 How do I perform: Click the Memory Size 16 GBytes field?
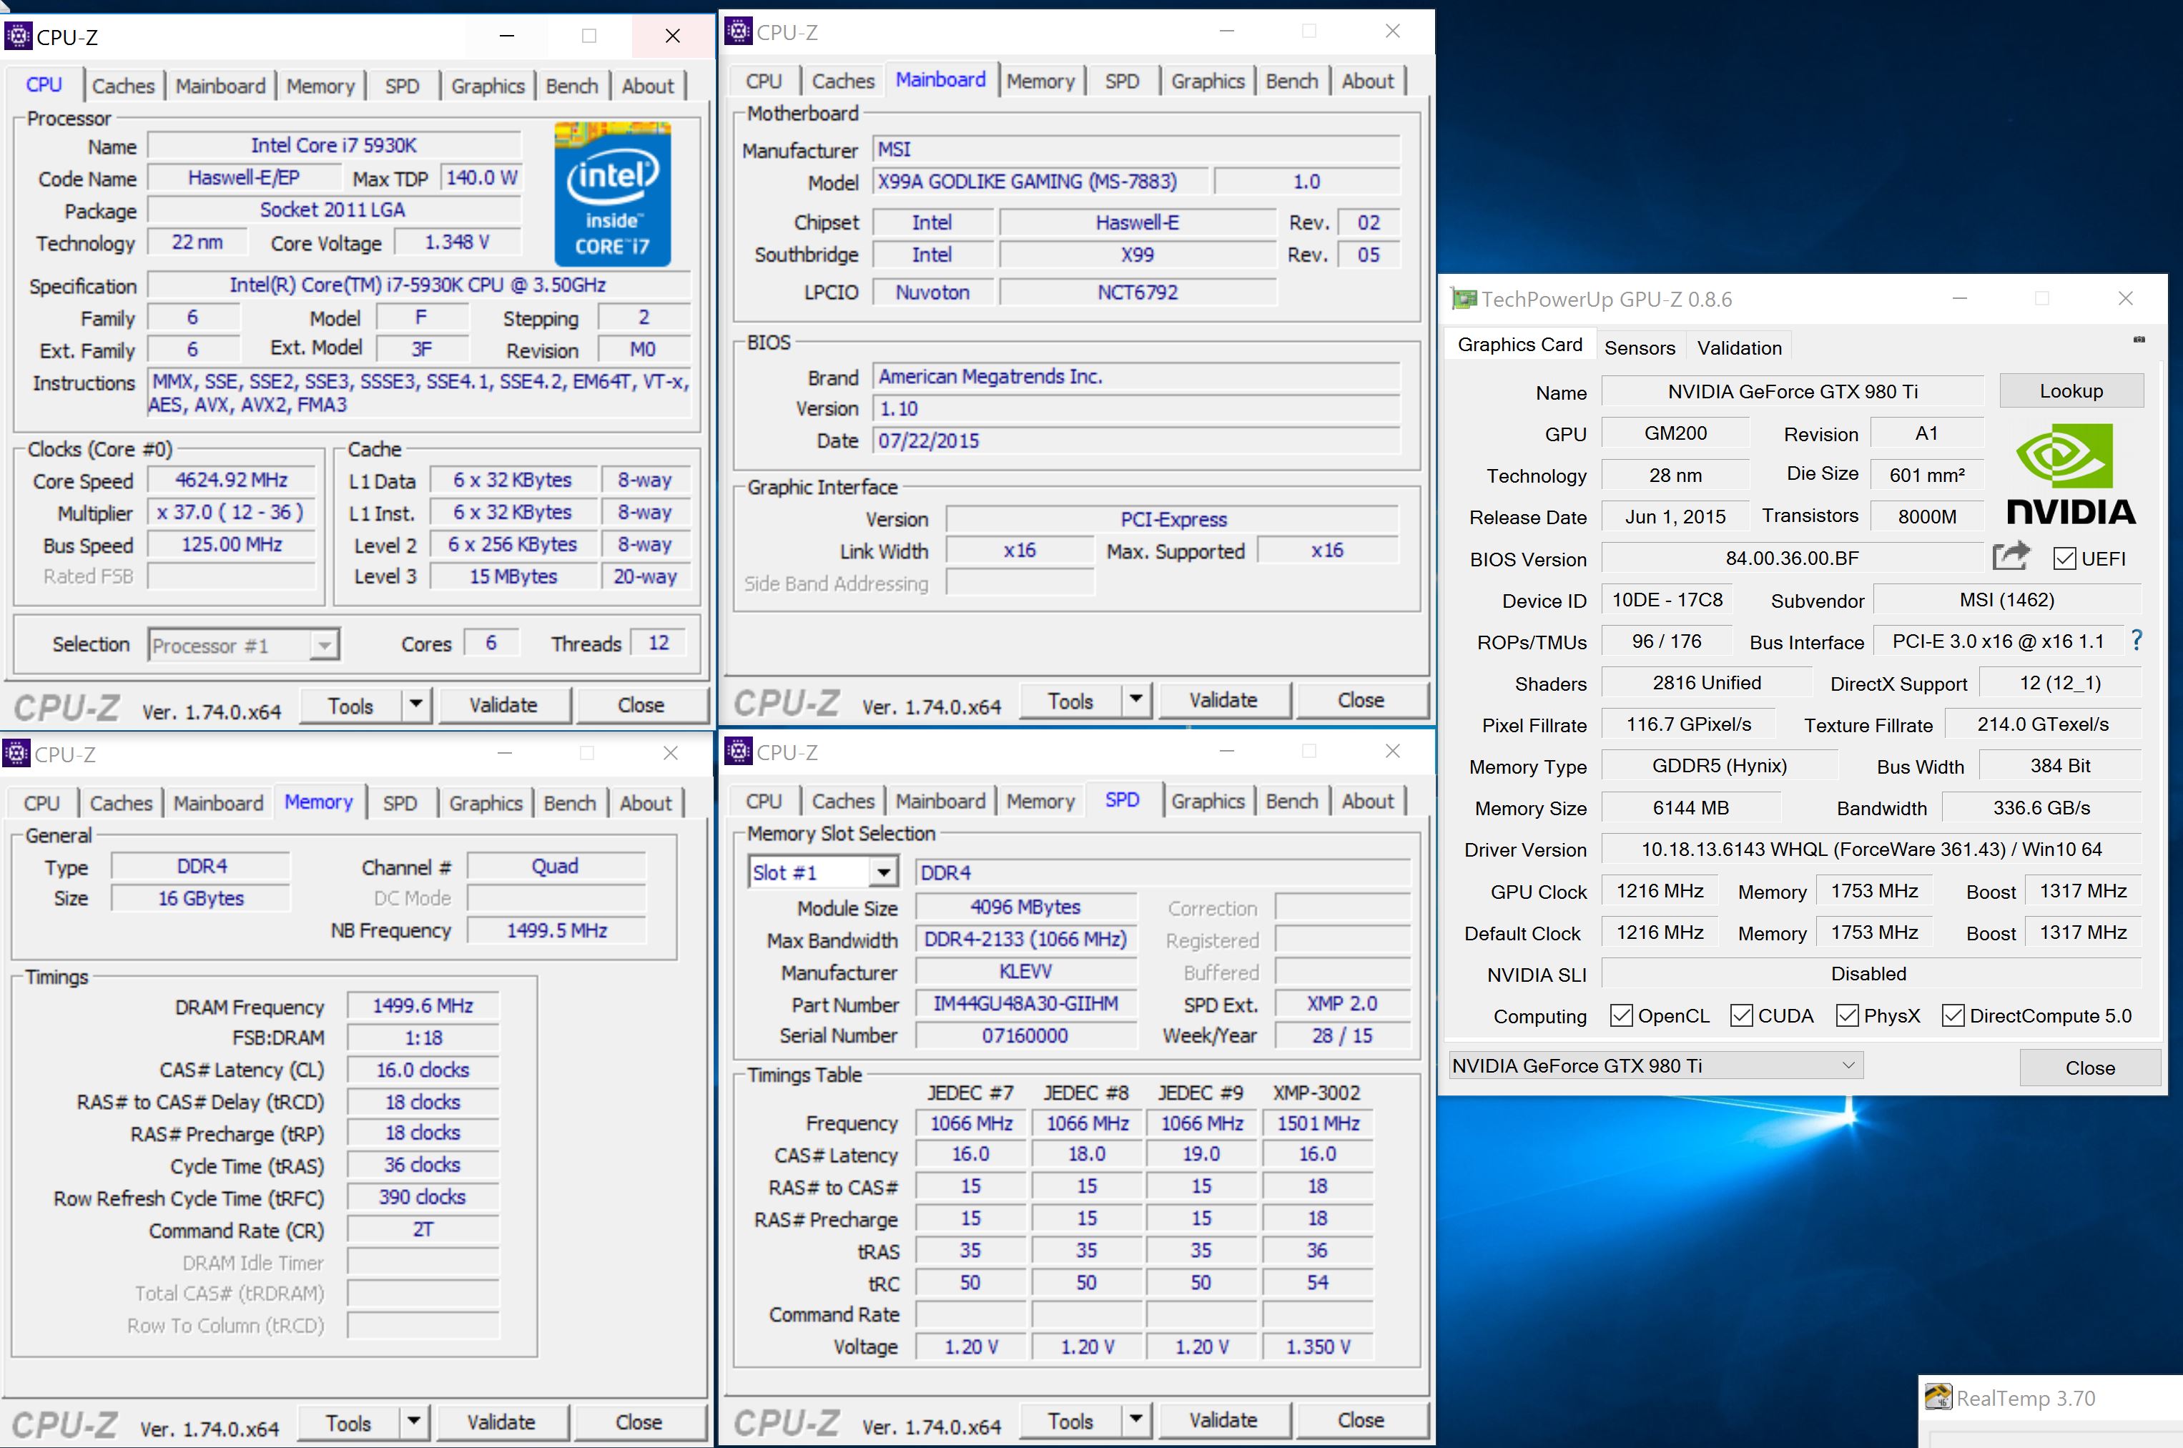coord(200,897)
